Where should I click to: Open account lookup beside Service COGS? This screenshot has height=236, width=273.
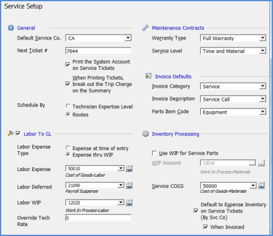[x=261, y=185]
